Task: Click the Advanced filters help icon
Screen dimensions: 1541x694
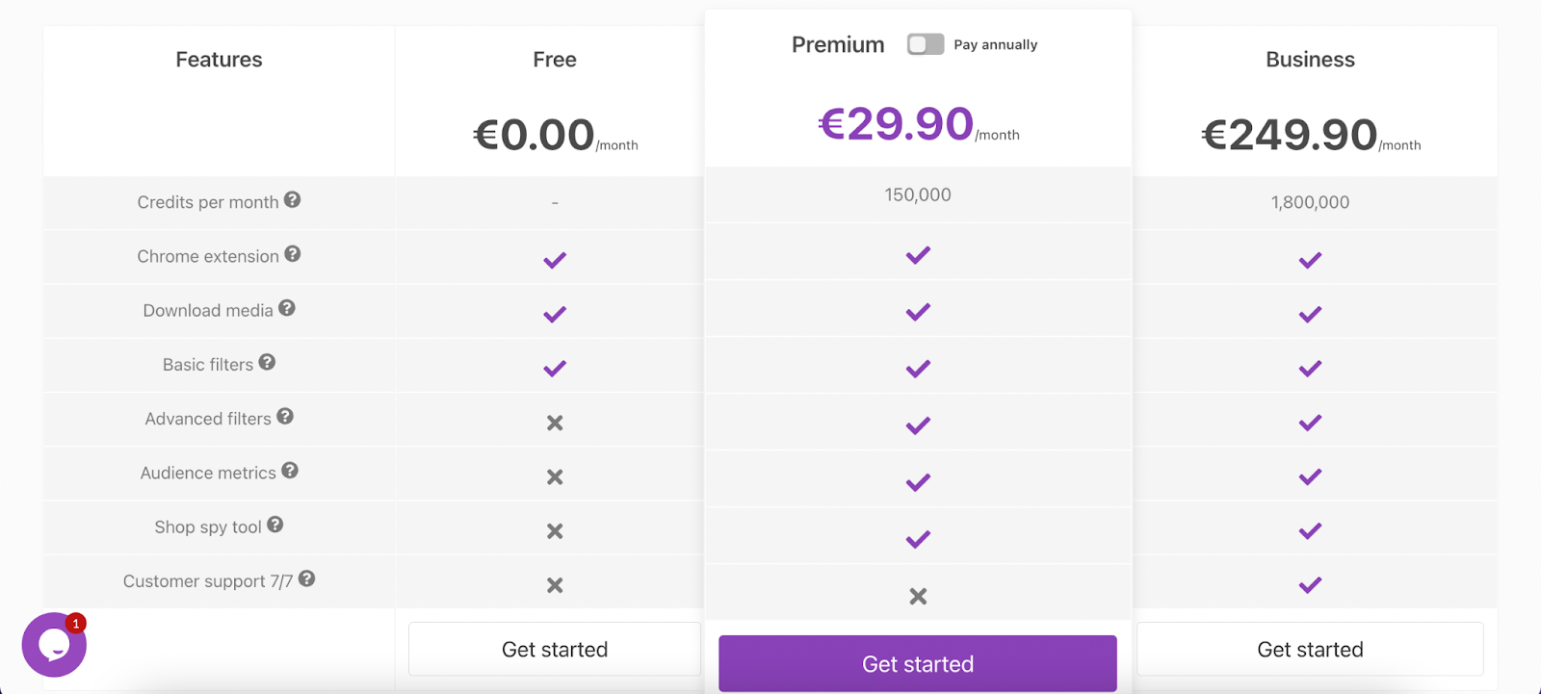Action: 285,416
